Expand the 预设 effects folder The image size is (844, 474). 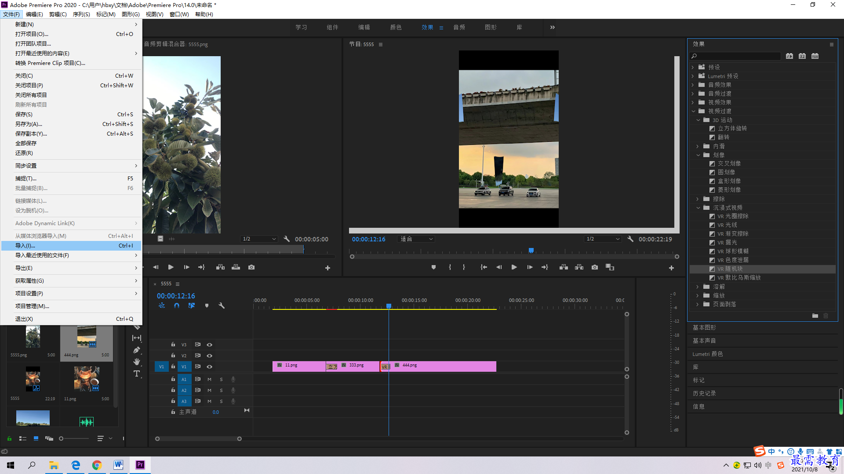[x=693, y=67]
